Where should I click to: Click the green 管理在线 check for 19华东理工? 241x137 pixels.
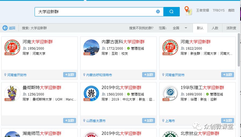click(x=207, y=94)
